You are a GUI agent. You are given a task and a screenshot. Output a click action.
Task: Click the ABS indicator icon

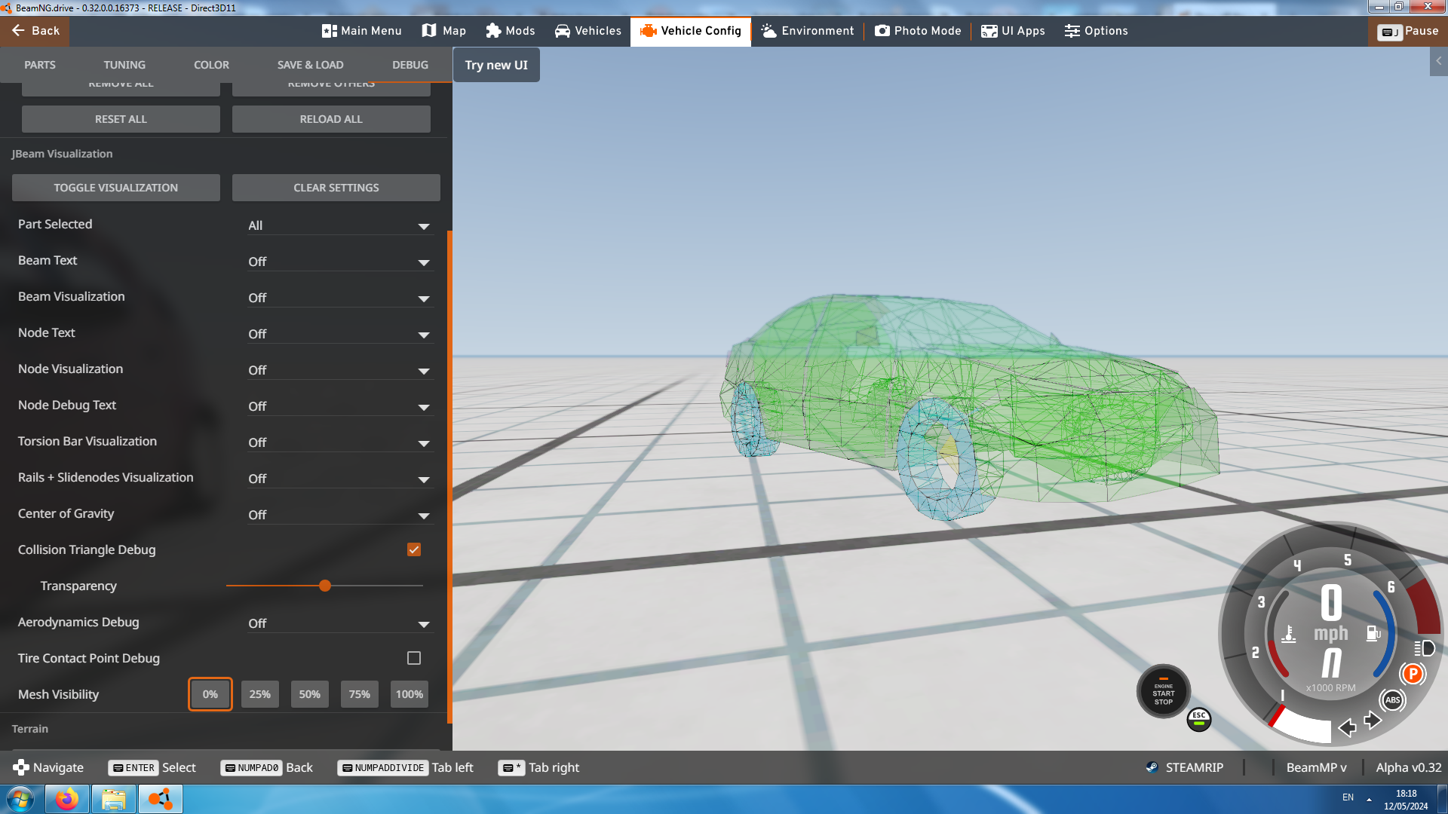click(x=1392, y=700)
